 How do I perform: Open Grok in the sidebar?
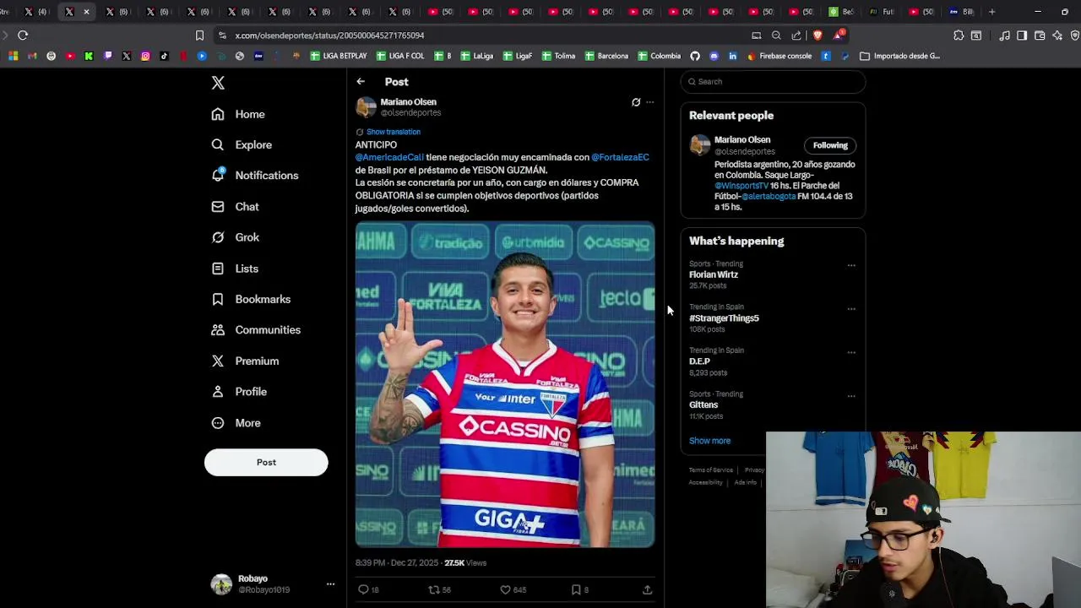(236, 237)
